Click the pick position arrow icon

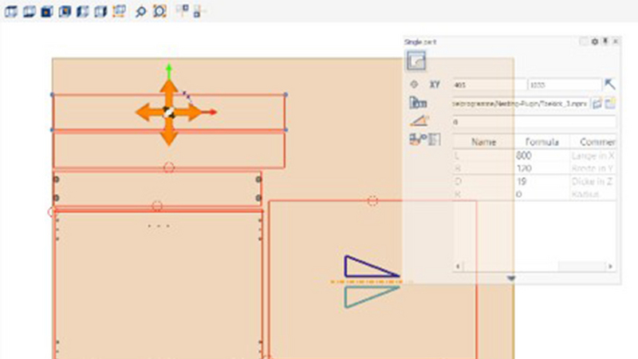(610, 85)
